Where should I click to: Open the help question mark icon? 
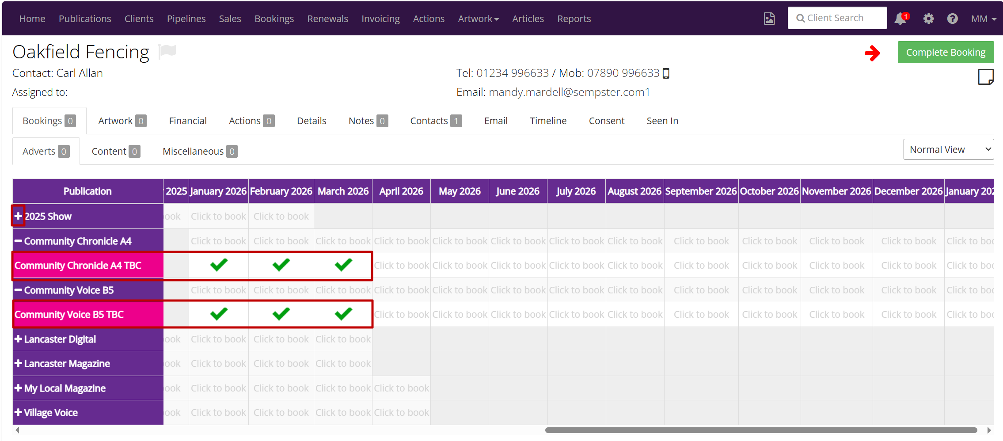[953, 19]
